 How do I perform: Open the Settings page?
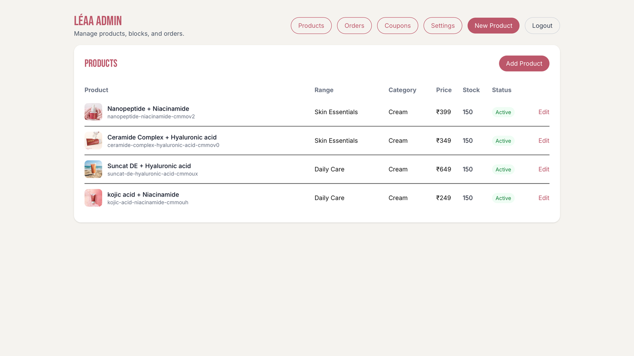[443, 26]
